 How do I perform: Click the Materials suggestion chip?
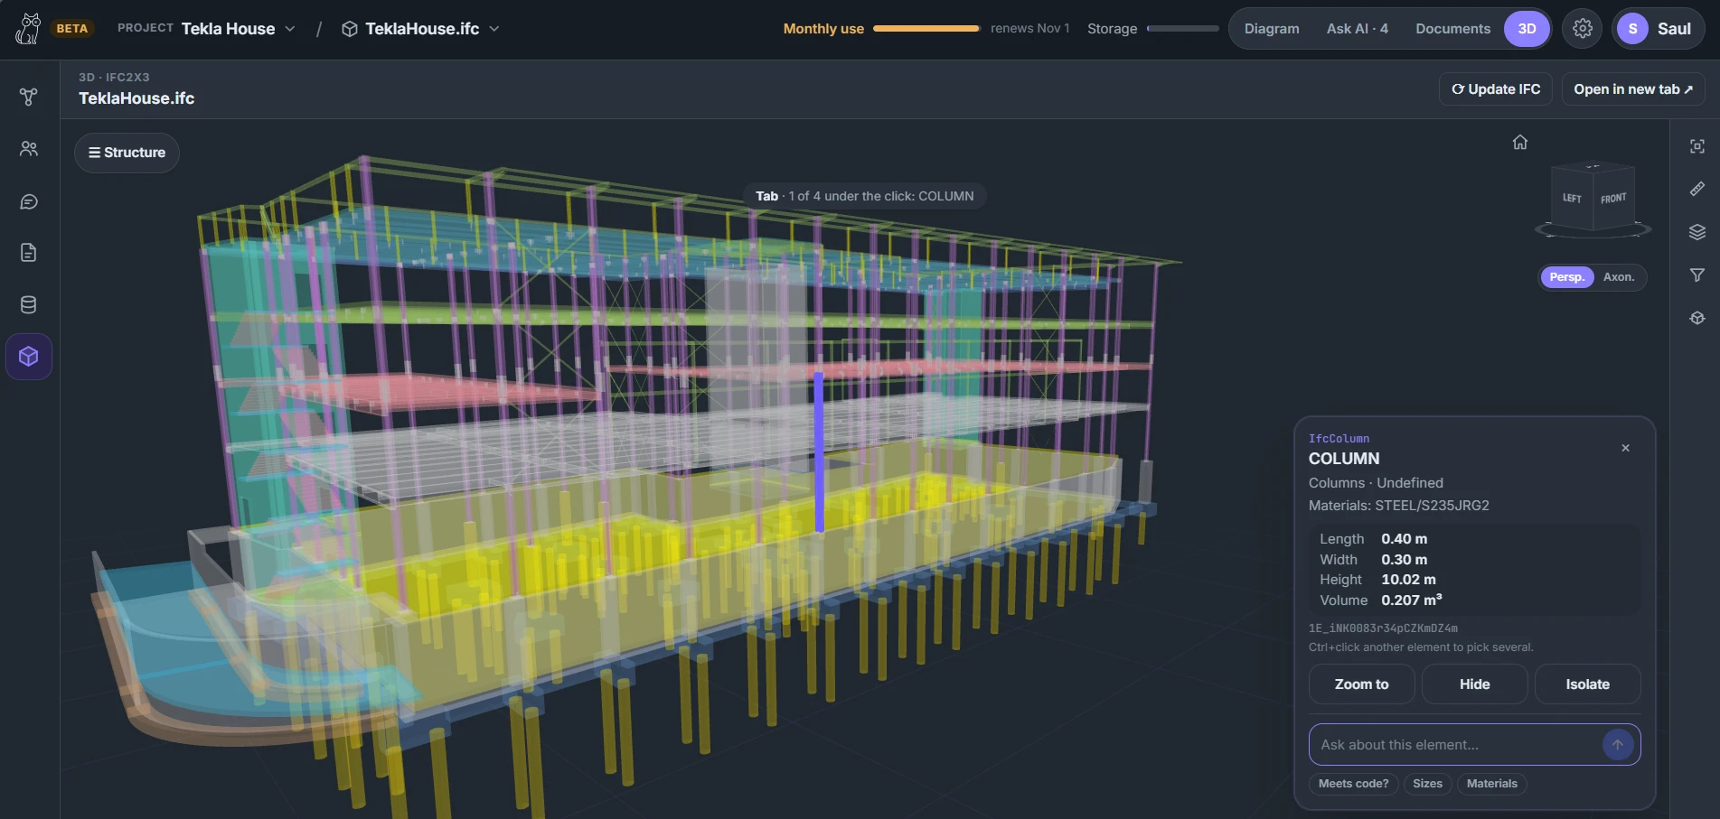click(x=1491, y=784)
